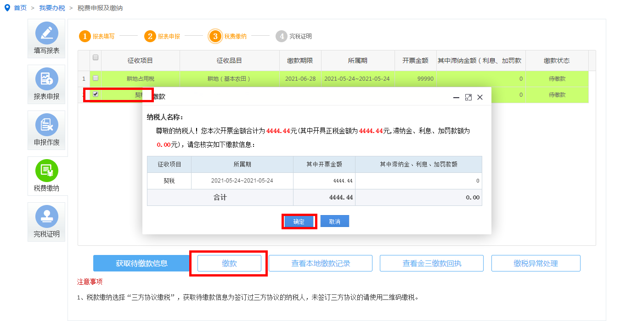626x321 pixels.
Task: Click the 征收品目 column header
Action: [229, 61]
